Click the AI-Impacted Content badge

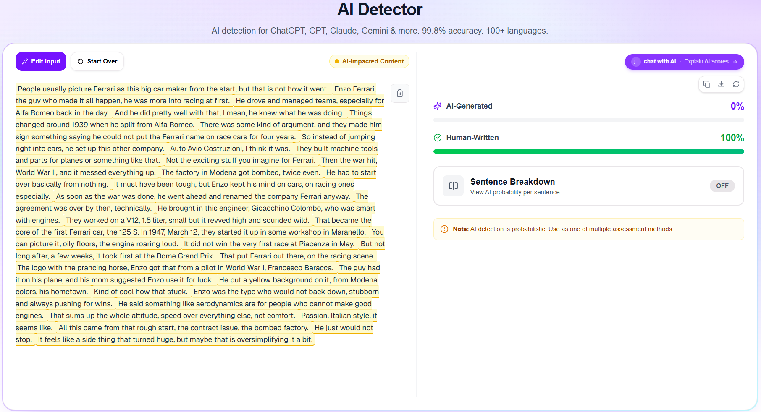369,61
